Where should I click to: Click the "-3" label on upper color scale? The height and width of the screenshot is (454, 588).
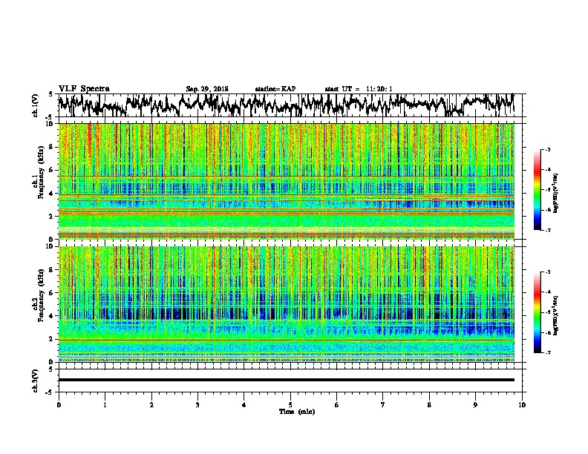click(548, 149)
